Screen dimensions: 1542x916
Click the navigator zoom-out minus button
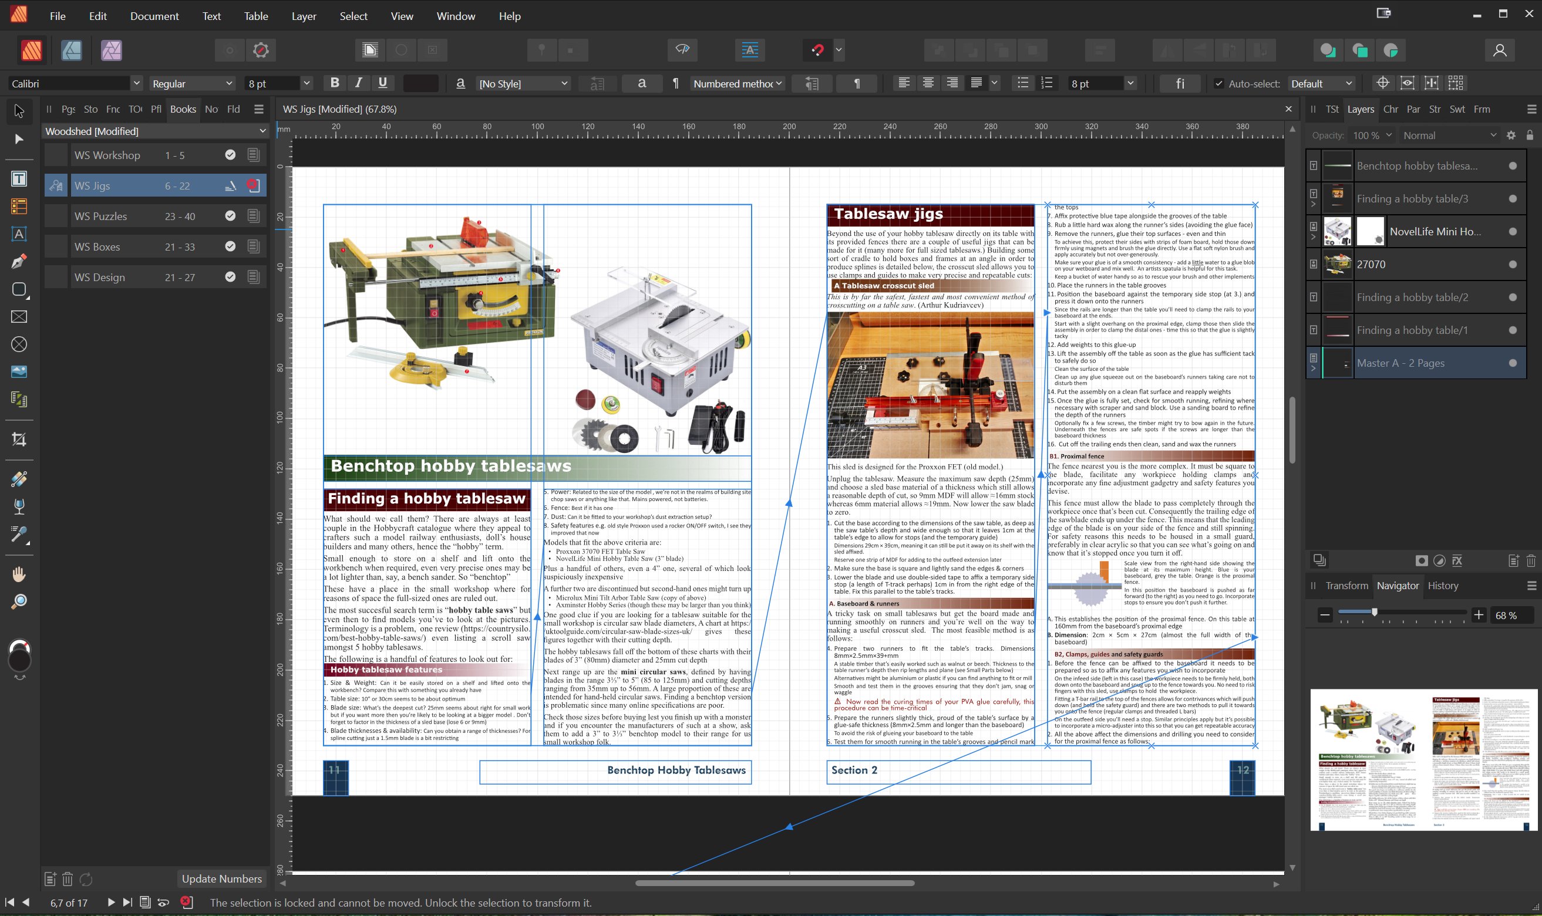pyautogui.click(x=1325, y=615)
